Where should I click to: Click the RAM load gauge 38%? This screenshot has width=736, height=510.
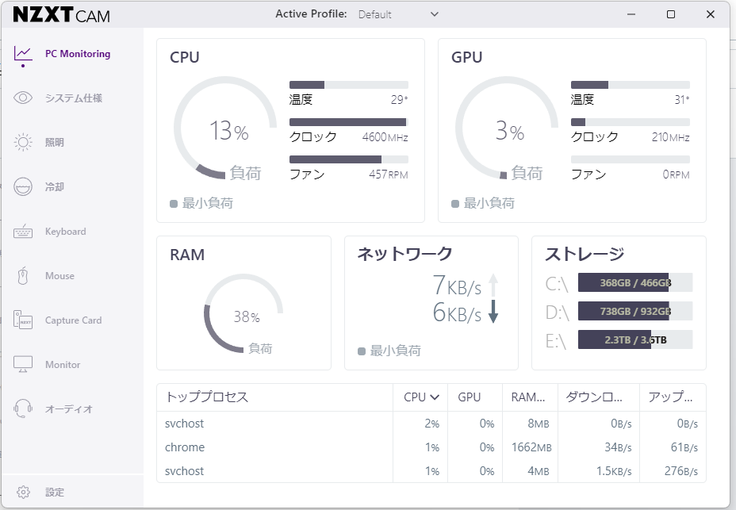tap(243, 314)
